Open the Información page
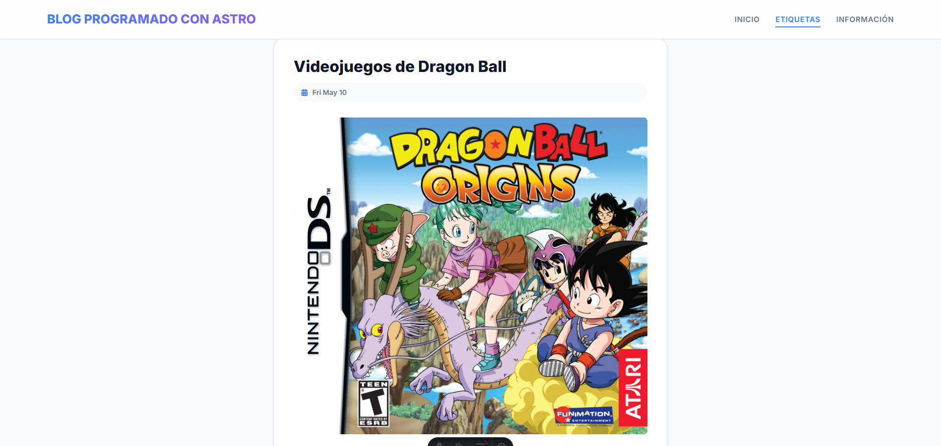 pos(865,20)
